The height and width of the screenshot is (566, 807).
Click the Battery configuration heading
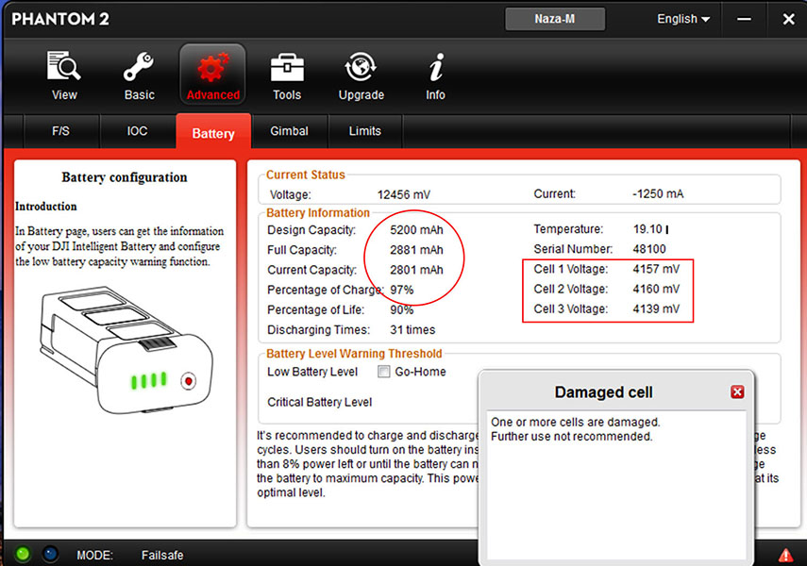point(125,177)
